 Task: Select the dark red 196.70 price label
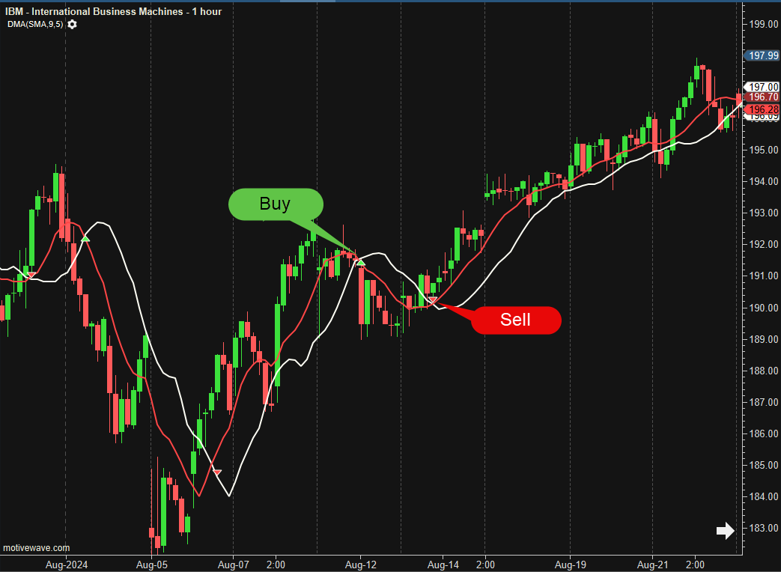(764, 97)
